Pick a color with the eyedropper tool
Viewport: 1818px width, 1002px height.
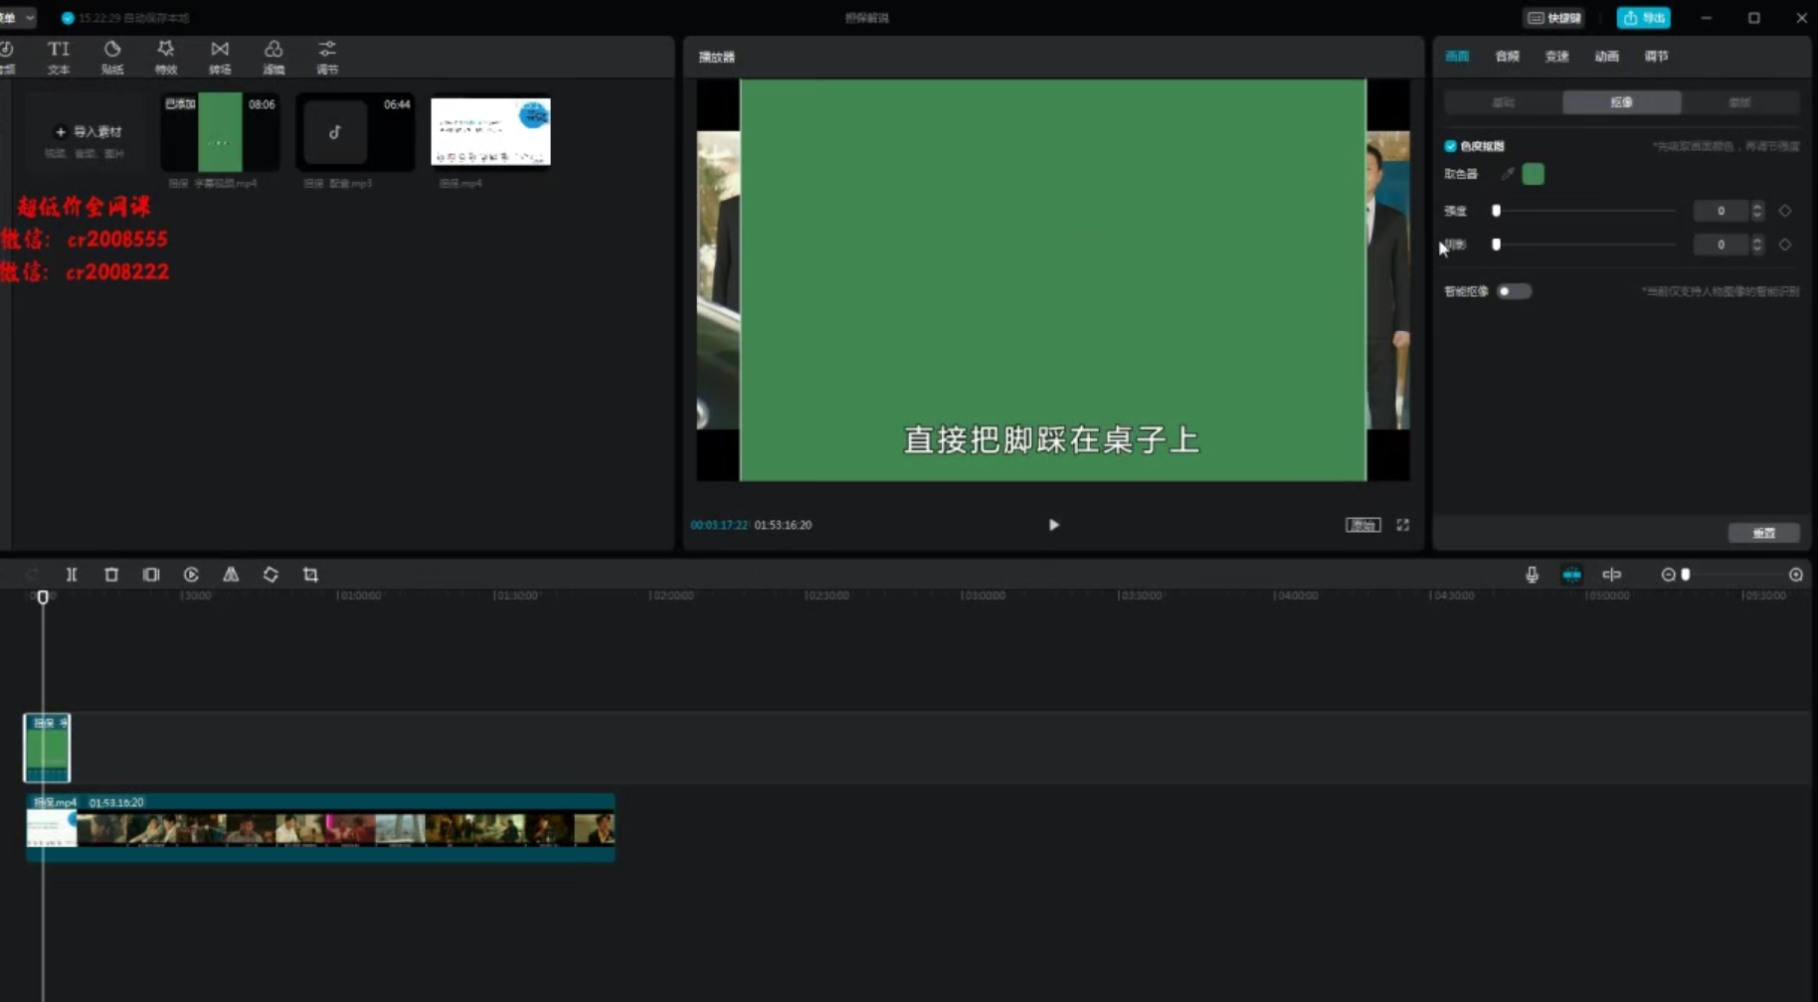click(1508, 174)
